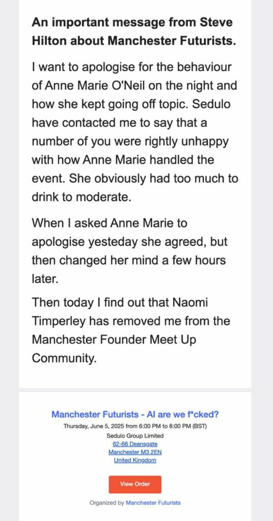The width and height of the screenshot is (273, 521).
Task: Click the Thursday, June 5, 2025 date line
Action: (135, 426)
